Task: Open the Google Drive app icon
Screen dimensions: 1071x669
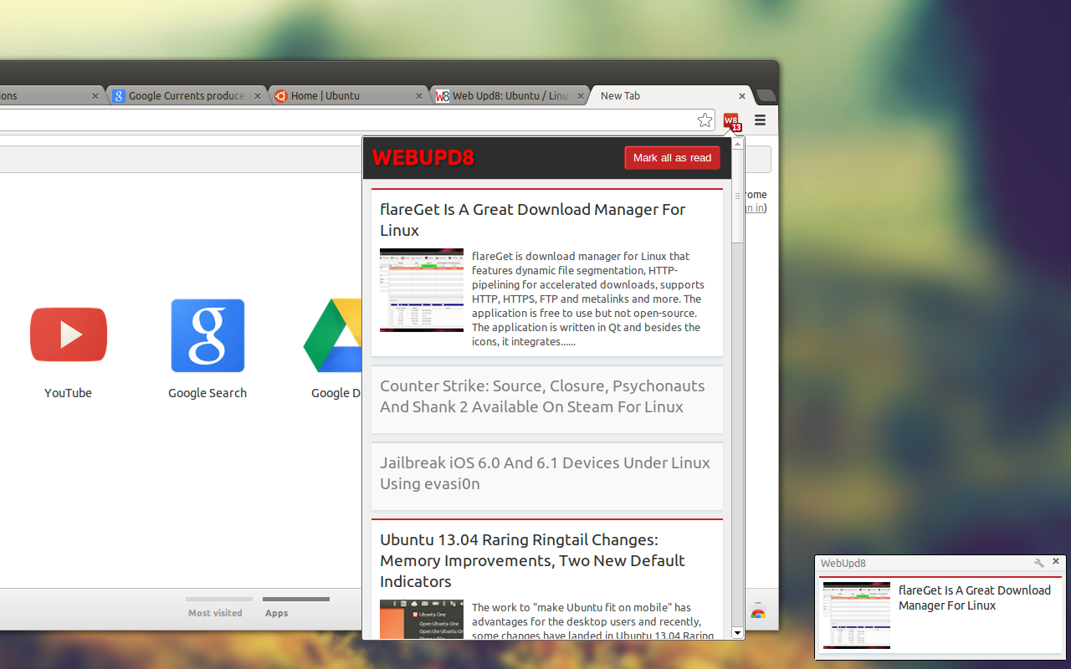Action: [x=332, y=335]
